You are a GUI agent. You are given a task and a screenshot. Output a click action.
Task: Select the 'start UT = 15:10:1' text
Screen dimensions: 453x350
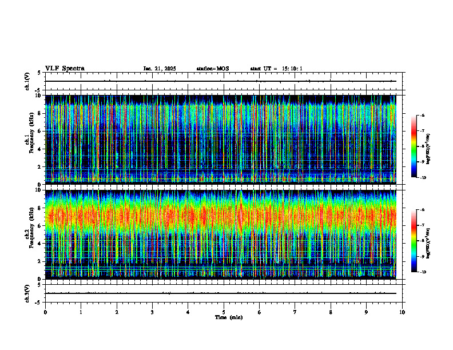coord(276,69)
